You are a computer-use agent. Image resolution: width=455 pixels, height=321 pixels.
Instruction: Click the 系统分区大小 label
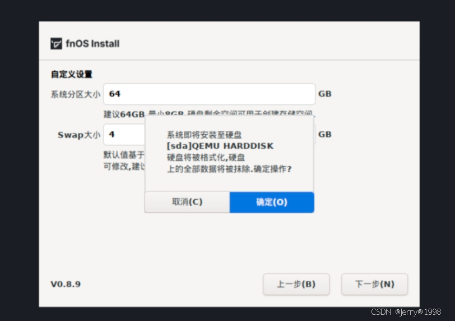tap(76, 94)
